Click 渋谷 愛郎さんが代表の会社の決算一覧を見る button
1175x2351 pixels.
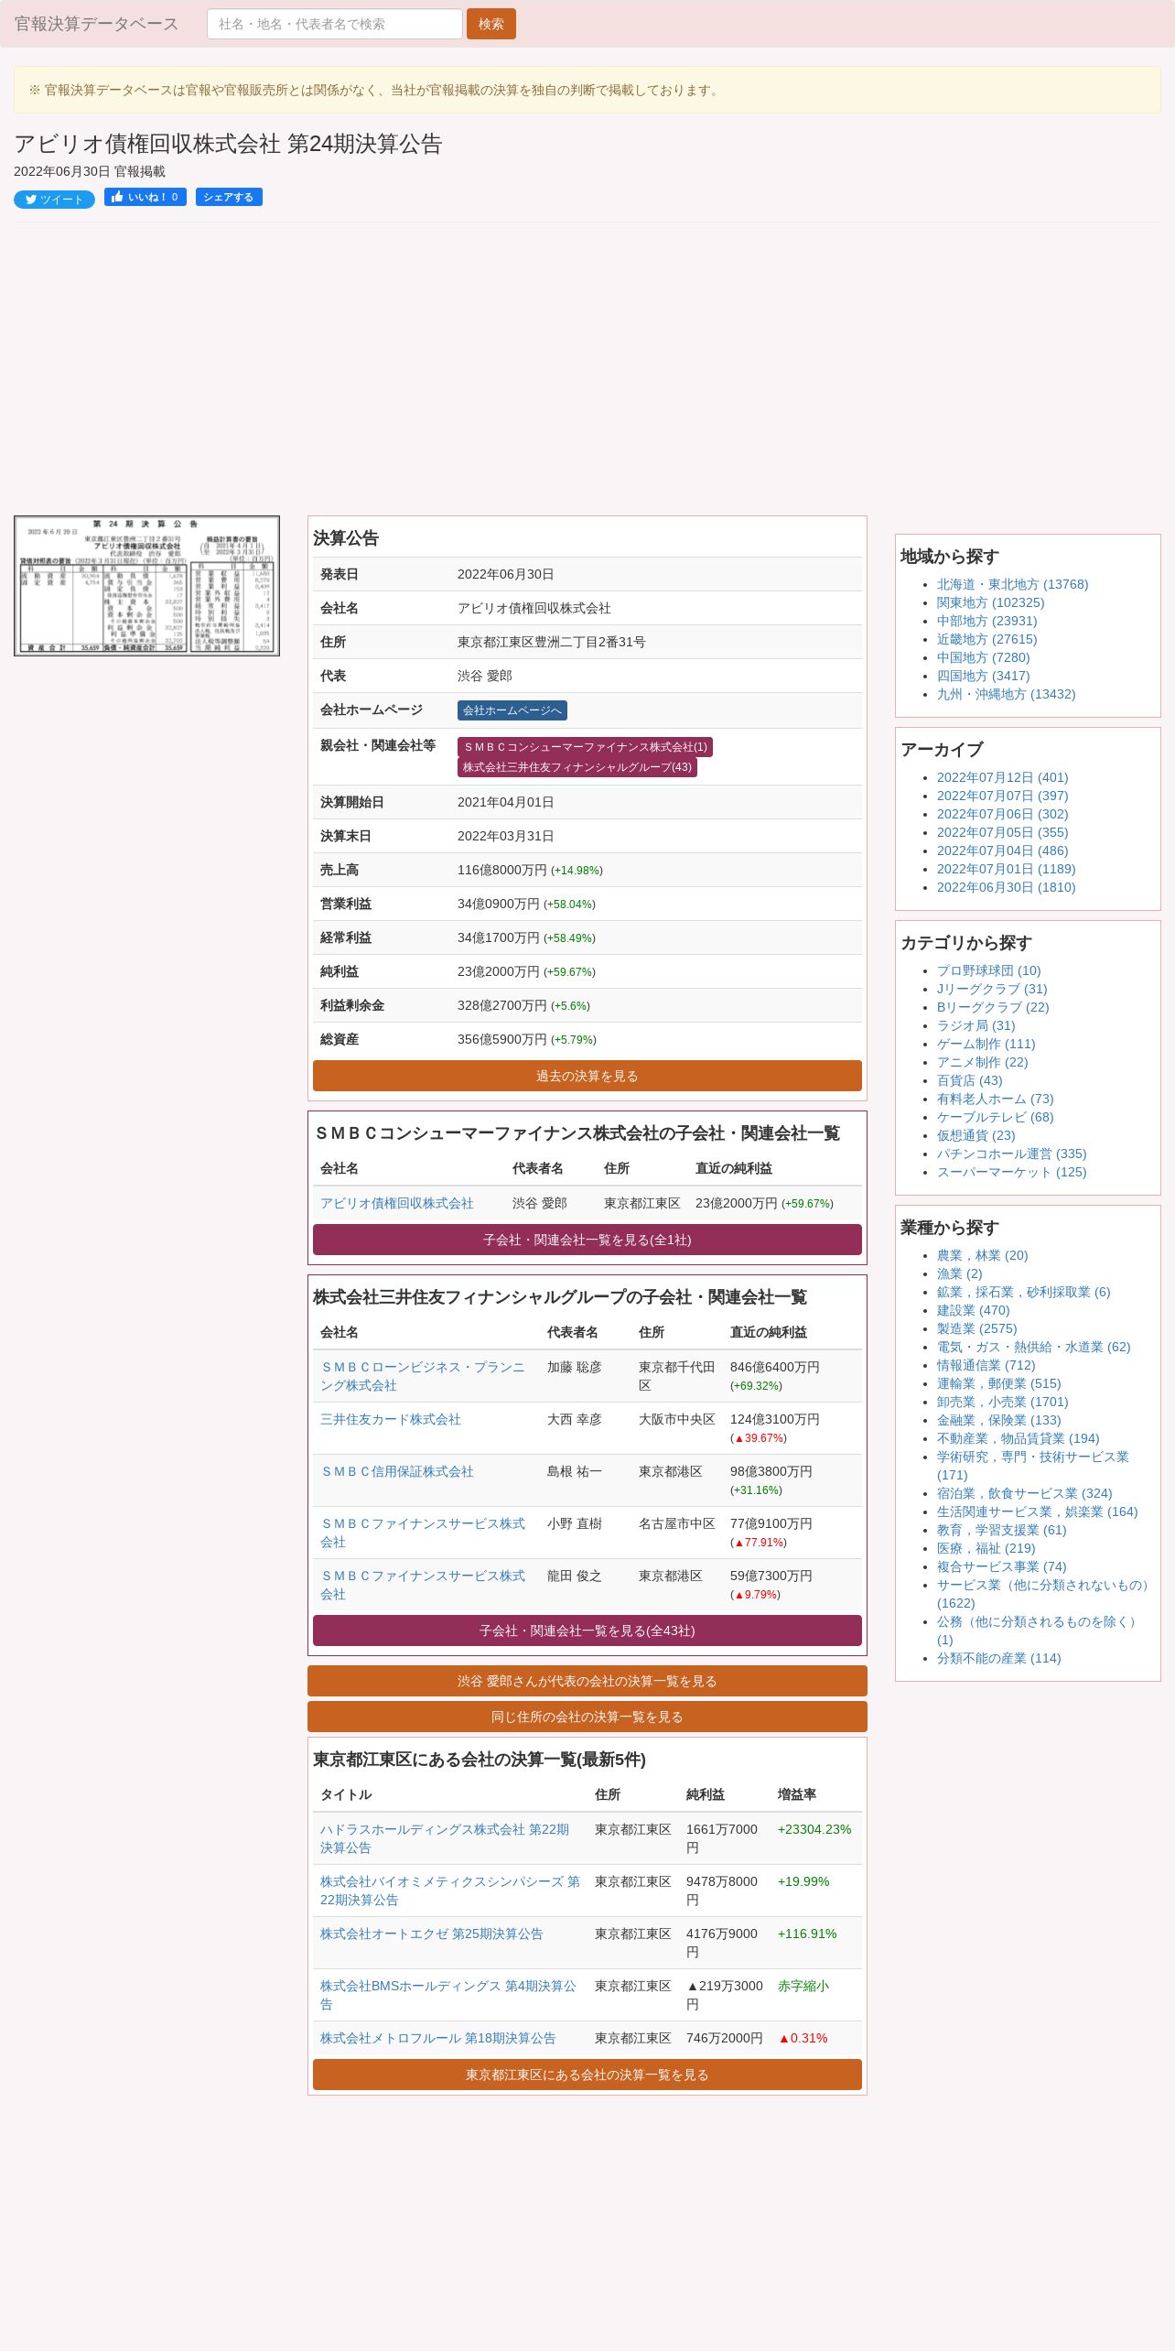[x=587, y=1681]
